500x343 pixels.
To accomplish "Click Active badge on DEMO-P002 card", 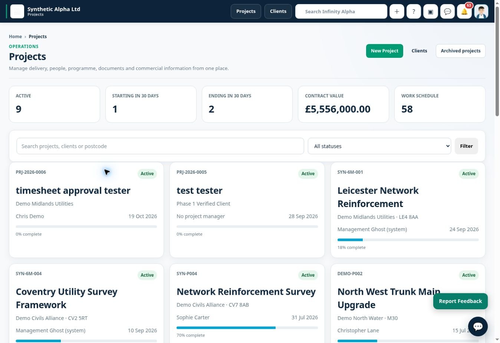I will click(x=469, y=275).
